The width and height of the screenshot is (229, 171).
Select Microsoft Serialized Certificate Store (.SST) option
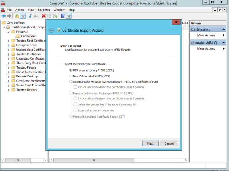pos(97,117)
